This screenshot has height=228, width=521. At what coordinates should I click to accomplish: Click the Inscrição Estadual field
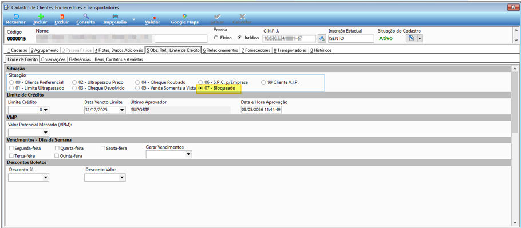click(351, 38)
